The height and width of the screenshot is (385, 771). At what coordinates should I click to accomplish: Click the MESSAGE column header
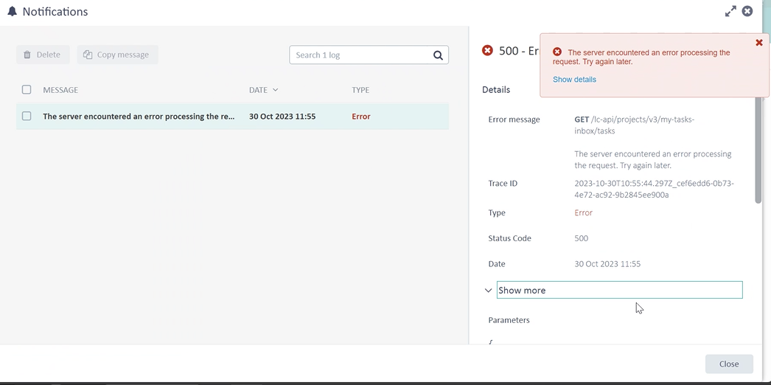point(60,90)
